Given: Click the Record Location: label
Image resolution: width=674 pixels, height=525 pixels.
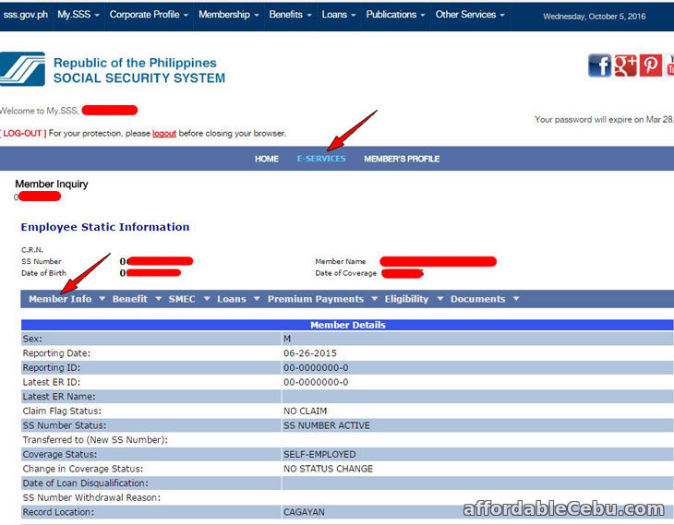Looking at the screenshot, I should pos(58,512).
